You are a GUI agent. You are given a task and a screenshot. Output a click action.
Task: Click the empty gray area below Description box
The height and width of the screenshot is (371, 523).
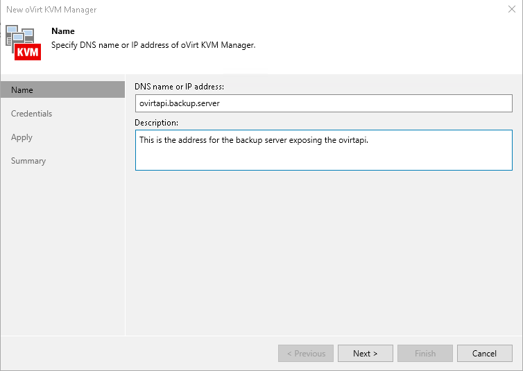pyautogui.click(x=323, y=250)
